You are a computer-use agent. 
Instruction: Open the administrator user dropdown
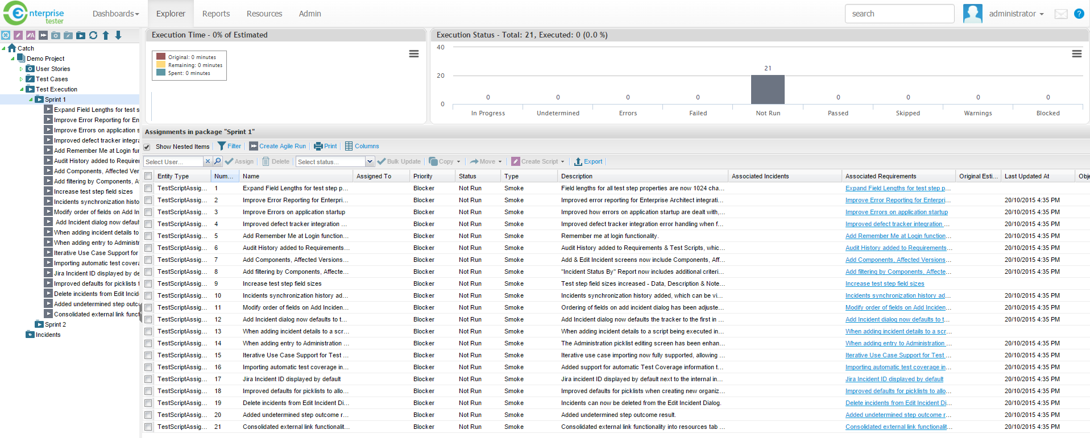coord(1016,14)
